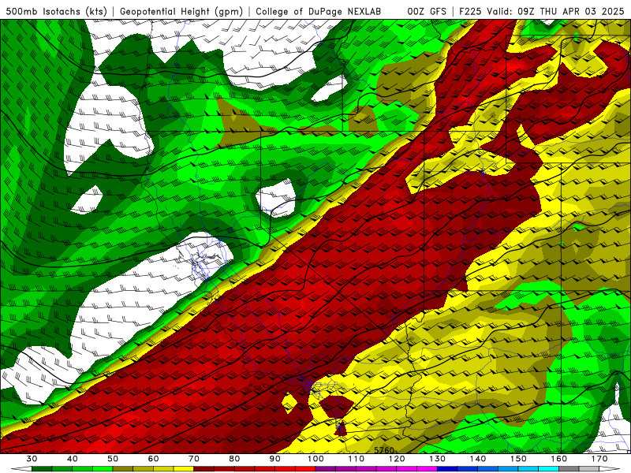Click the 5760 height contour label

[384, 450]
